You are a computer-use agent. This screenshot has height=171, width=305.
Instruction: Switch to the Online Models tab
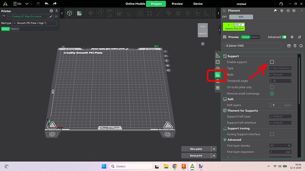point(135,4)
